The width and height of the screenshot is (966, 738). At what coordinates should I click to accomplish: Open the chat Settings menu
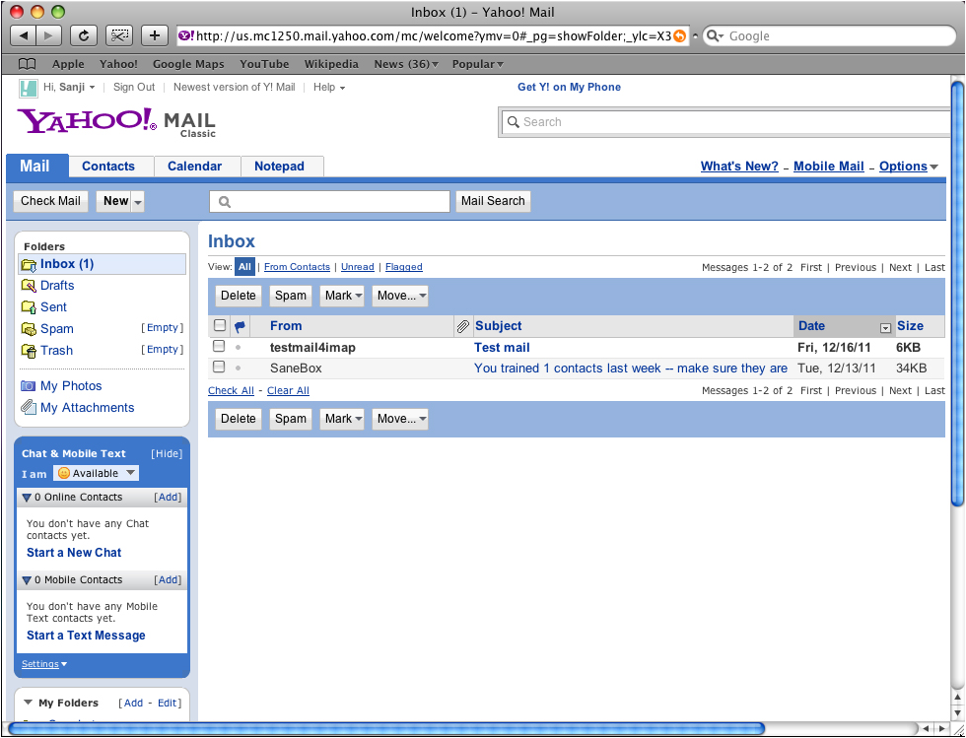(44, 664)
